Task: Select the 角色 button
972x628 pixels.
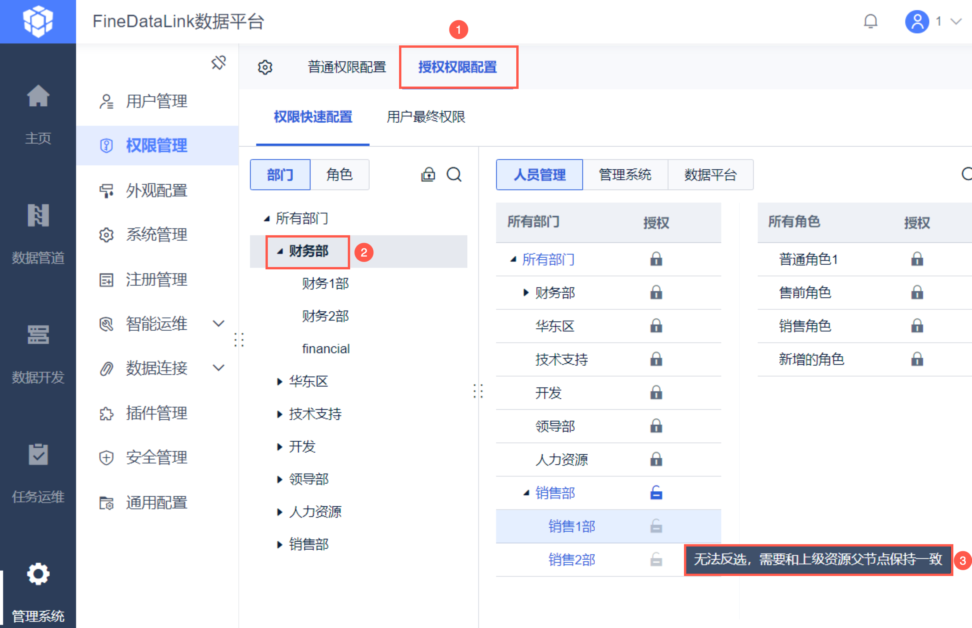Action: tap(339, 175)
